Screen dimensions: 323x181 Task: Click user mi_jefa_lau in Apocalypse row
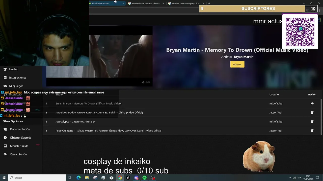tap(276, 121)
